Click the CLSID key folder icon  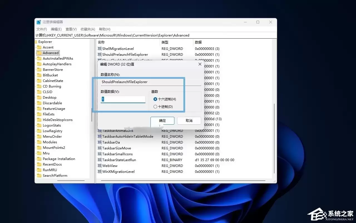39,92
